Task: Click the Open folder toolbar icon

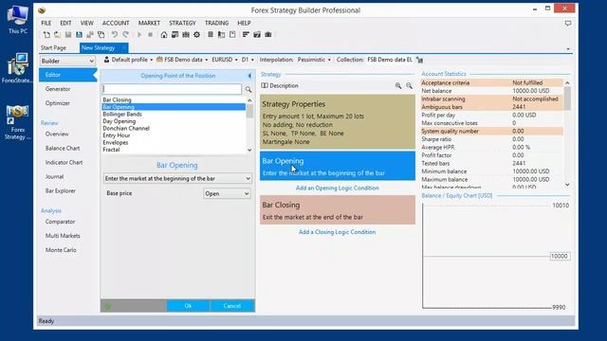Action: (x=57, y=35)
